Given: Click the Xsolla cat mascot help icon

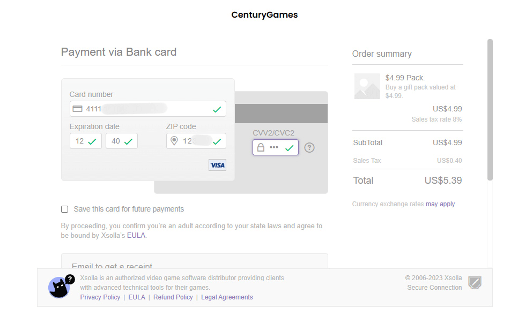Looking at the screenshot, I should 60,288.
